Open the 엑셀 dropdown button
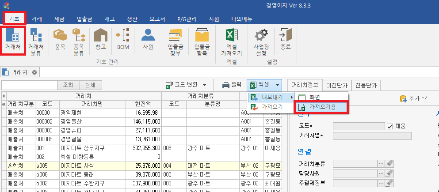439x192 pixels. (264, 85)
